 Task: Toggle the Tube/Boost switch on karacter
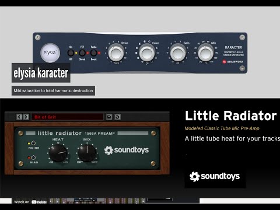93,53
